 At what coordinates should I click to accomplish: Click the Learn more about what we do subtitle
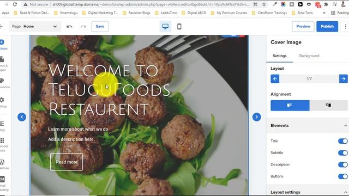pos(78,129)
